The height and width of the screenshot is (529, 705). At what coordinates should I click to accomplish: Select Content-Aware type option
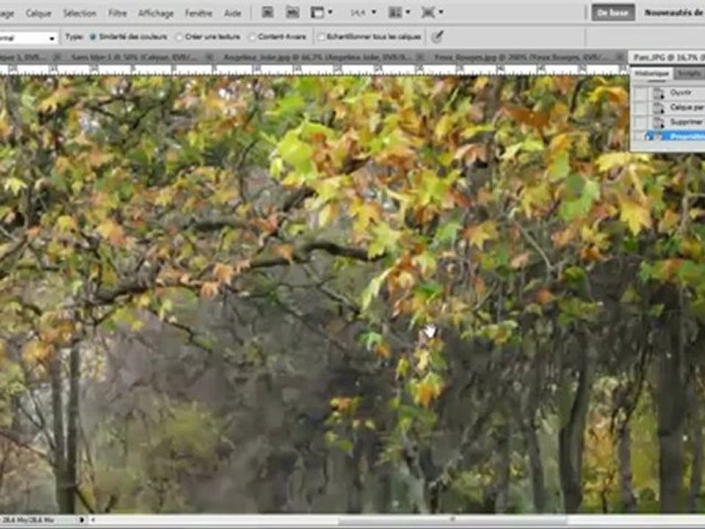coord(252,37)
